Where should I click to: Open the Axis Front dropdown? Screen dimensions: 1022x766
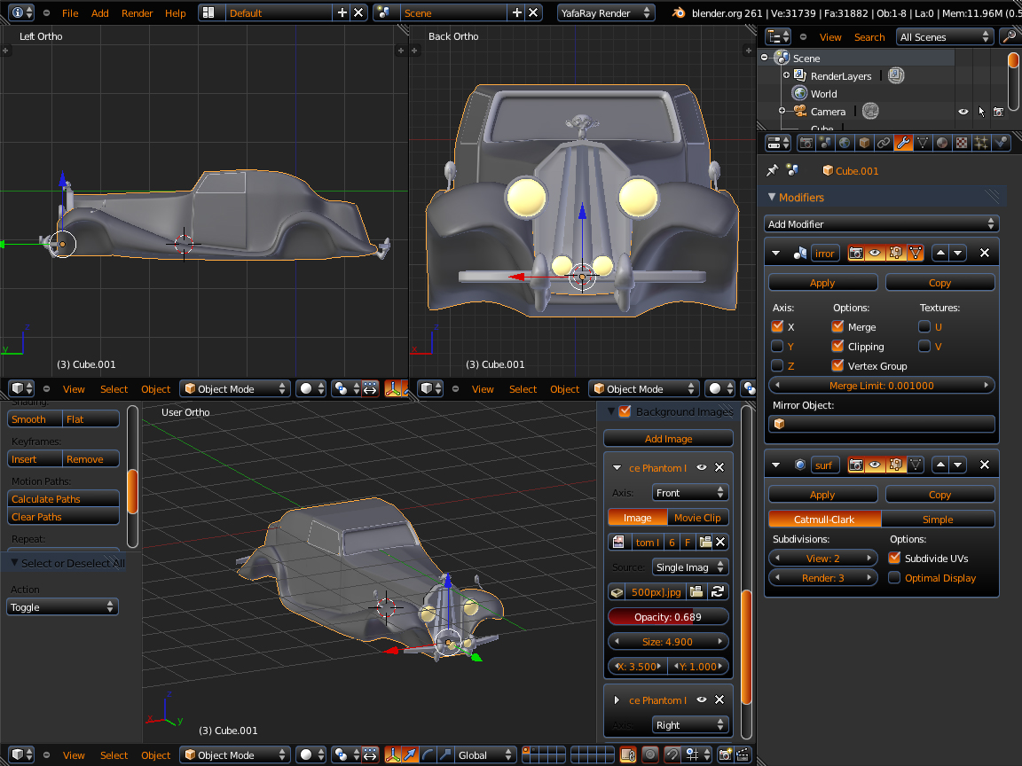(689, 493)
